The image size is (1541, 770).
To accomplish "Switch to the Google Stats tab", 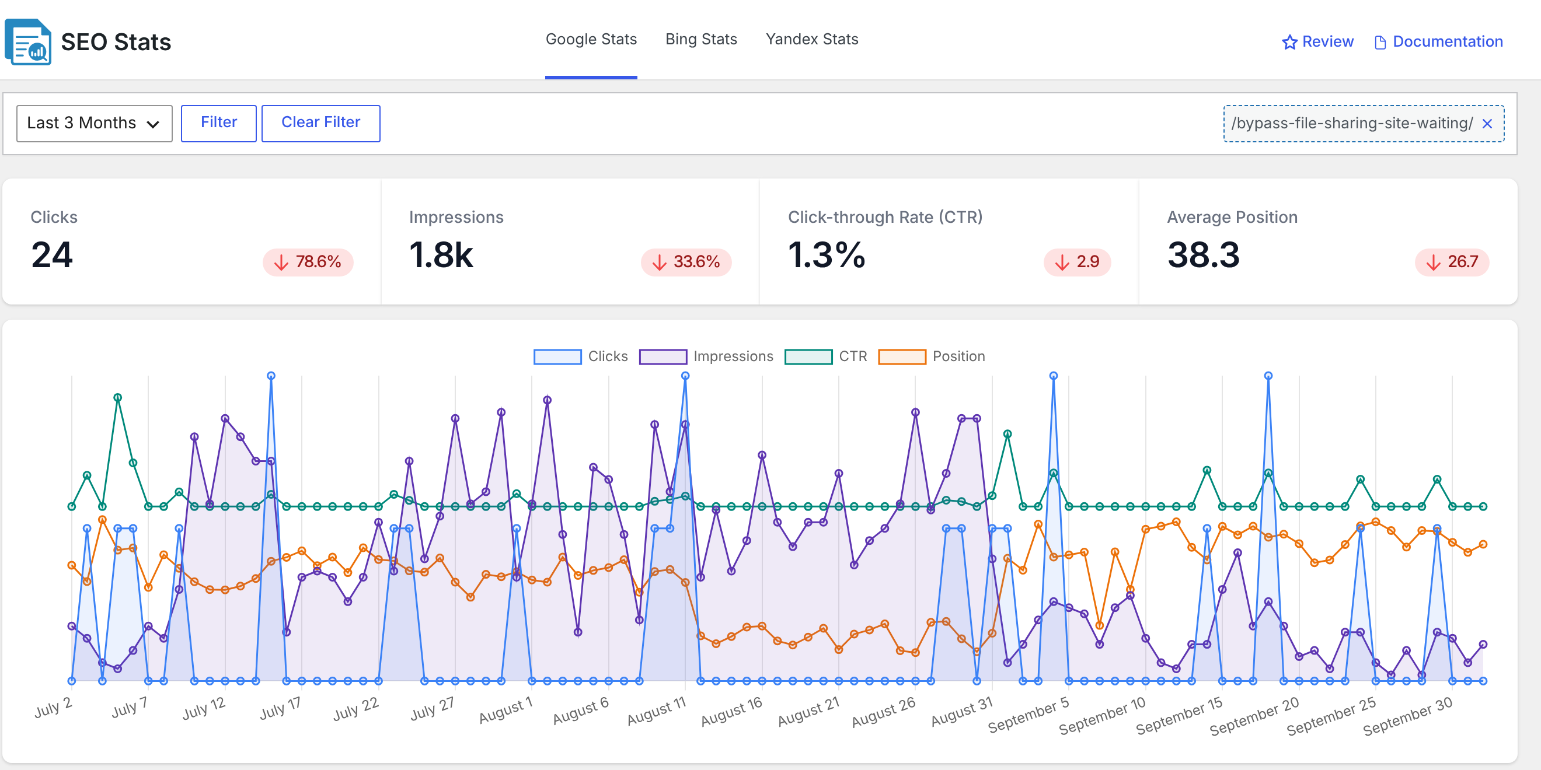I will click(x=591, y=40).
